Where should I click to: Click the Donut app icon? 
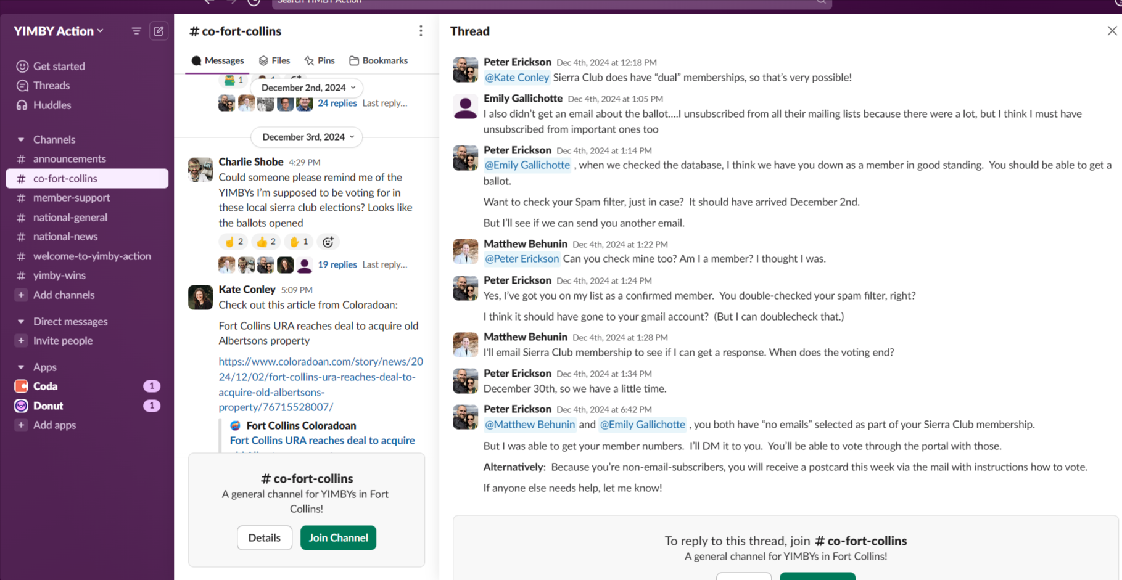click(22, 406)
